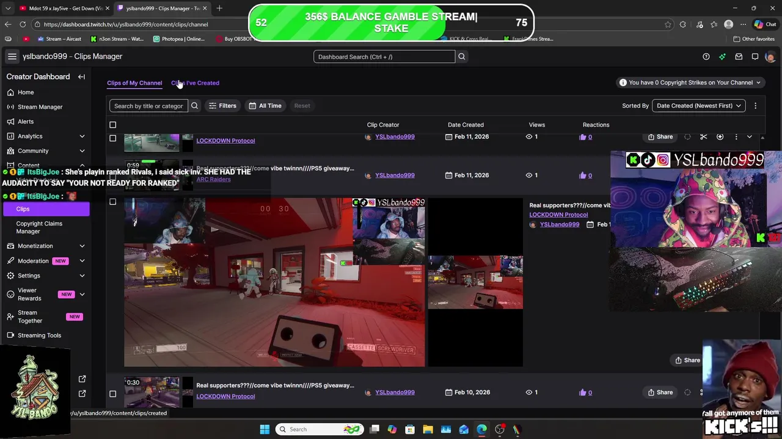Image resolution: width=782 pixels, height=439 pixels.
Task: Open the hamburger navigation menu
Action: (x=12, y=57)
